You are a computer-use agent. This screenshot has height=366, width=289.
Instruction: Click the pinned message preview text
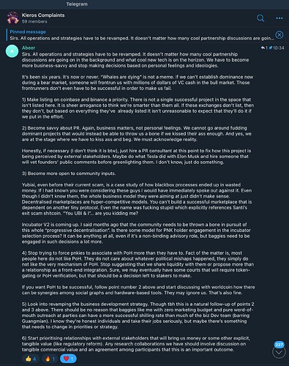[x=142, y=38]
